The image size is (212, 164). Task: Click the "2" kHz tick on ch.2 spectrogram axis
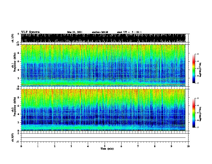click(19, 122)
